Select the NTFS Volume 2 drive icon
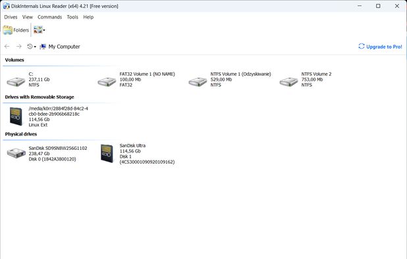The width and height of the screenshot is (407, 259). (288, 82)
